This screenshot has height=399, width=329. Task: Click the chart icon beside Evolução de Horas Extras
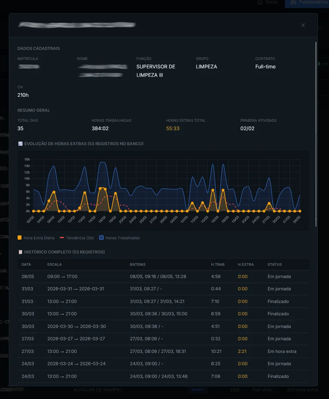point(20,144)
